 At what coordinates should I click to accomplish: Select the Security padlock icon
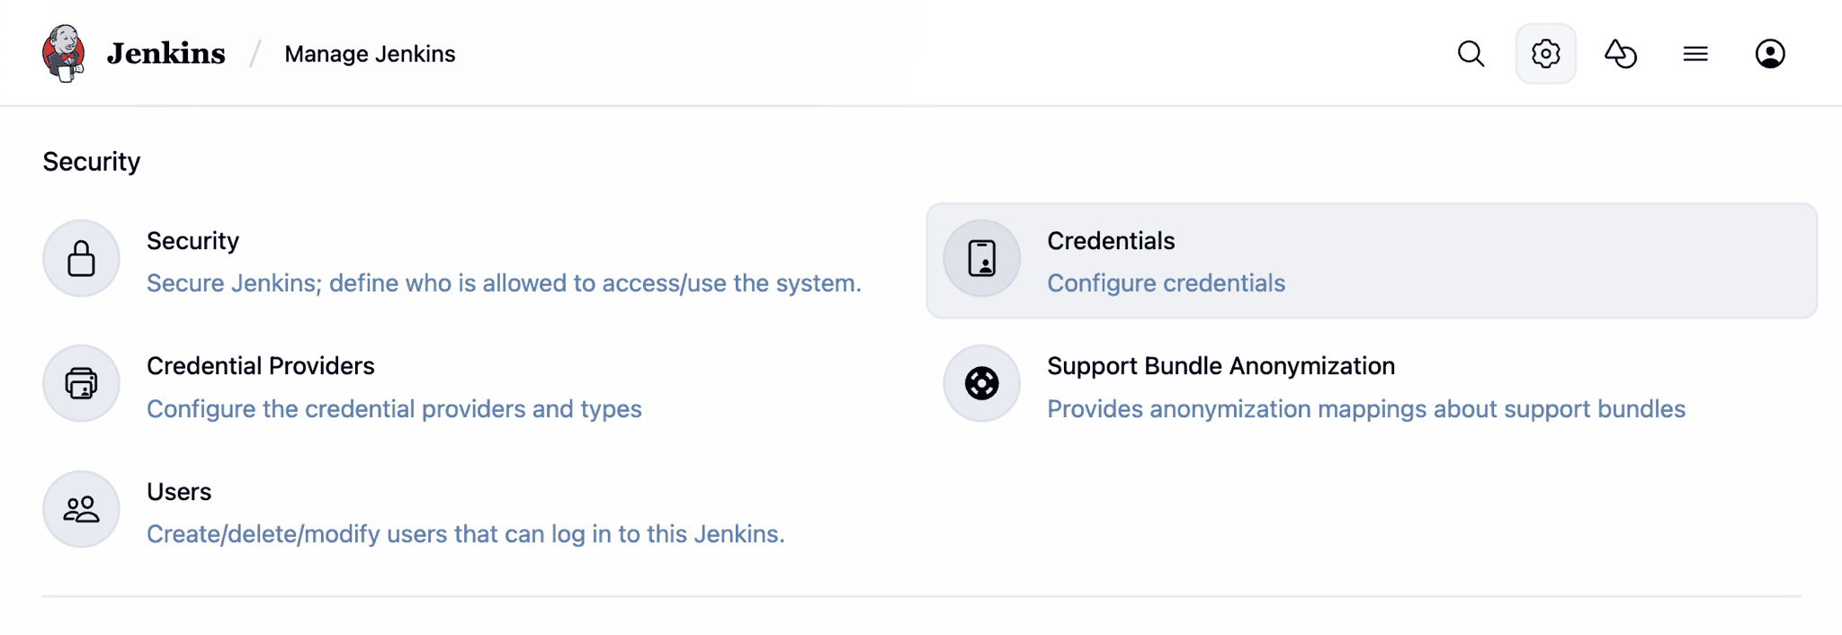(x=81, y=258)
